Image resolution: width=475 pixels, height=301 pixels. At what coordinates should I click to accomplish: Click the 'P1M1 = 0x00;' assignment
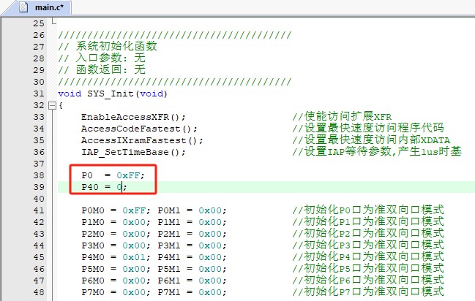point(192,222)
